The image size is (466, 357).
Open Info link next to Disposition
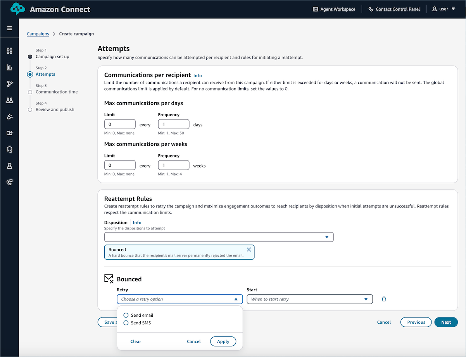[137, 222]
